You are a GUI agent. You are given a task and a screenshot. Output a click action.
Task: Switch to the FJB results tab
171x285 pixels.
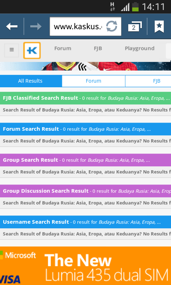point(148,81)
